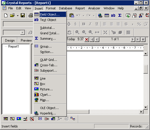Select Cross-Tab menu entry
The height and width of the screenshot is (130, 150).
50,65
